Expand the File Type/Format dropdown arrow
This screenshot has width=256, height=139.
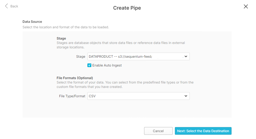(186, 96)
